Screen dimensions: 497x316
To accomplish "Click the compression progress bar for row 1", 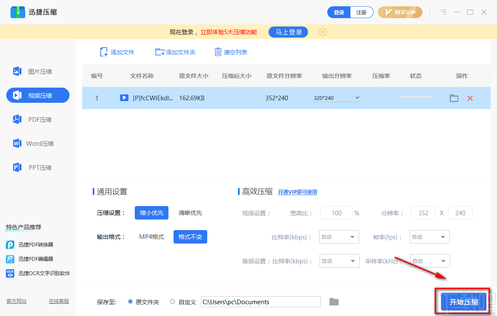I will coord(415,96).
